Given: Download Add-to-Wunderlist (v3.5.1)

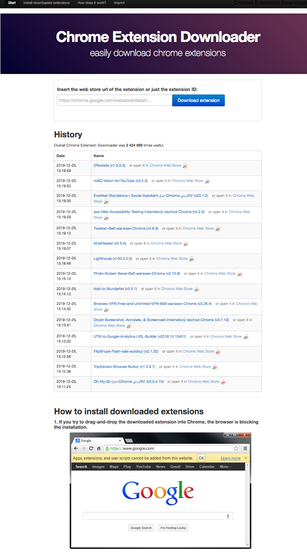Looking at the screenshot, I should pos(115,289).
